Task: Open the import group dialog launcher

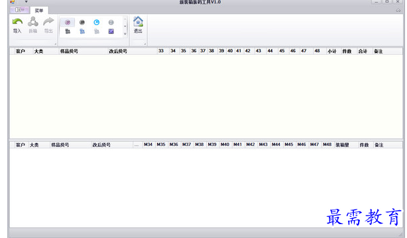Action: (x=55, y=44)
